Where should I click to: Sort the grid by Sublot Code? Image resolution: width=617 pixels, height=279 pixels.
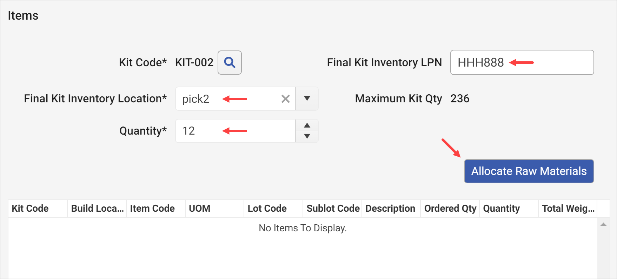click(332, 209)
